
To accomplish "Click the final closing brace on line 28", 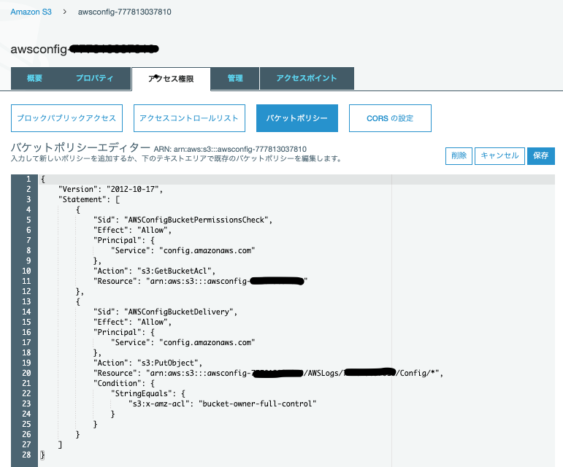I will pos(42,455).
